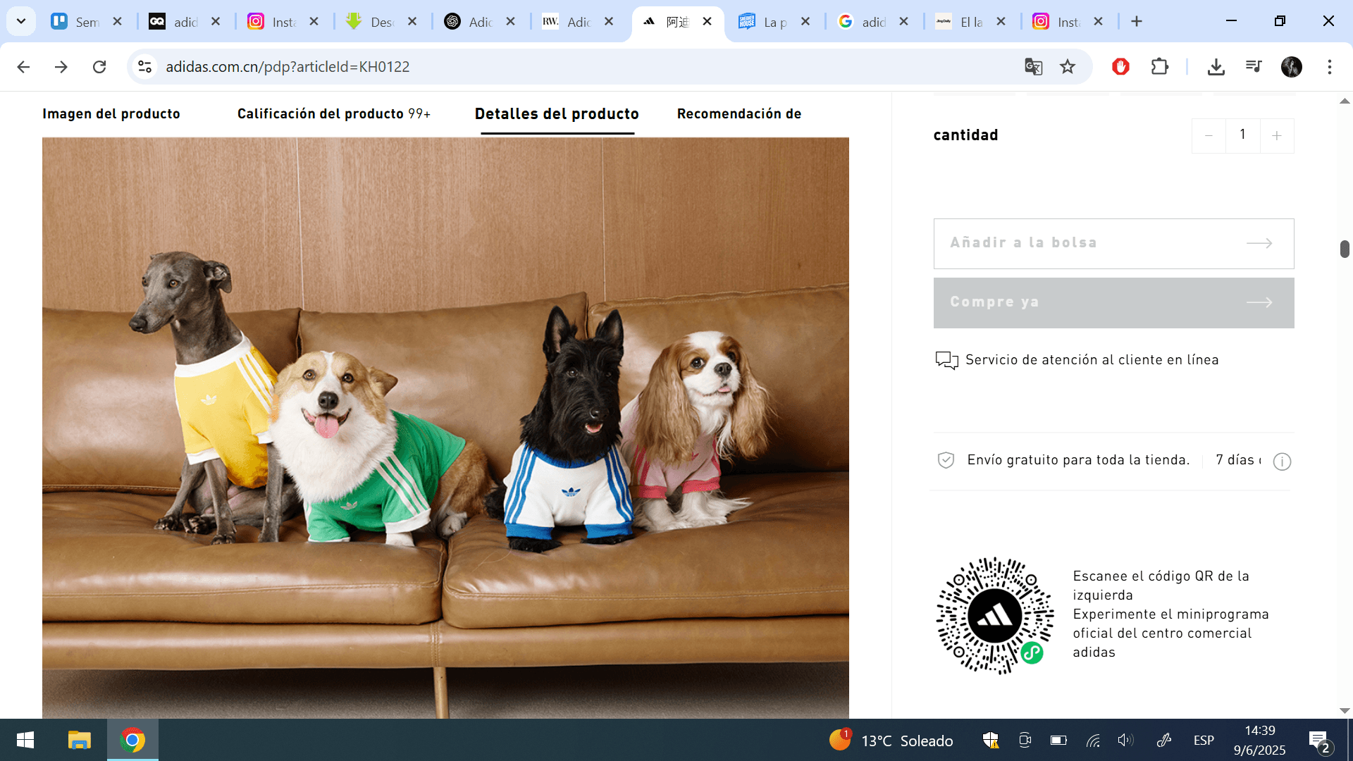Open notification center in system tray

[1319, 741]
